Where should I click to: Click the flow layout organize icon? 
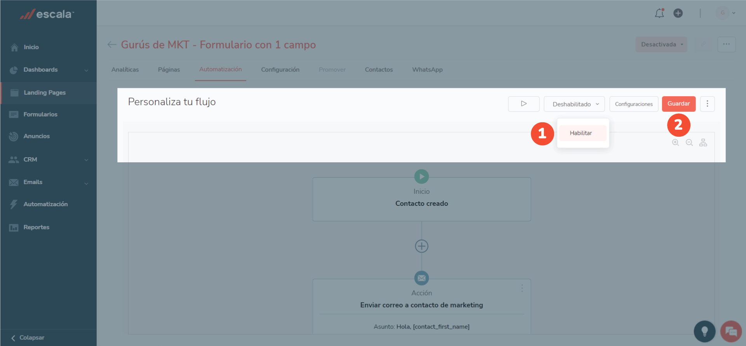point(703,143)
